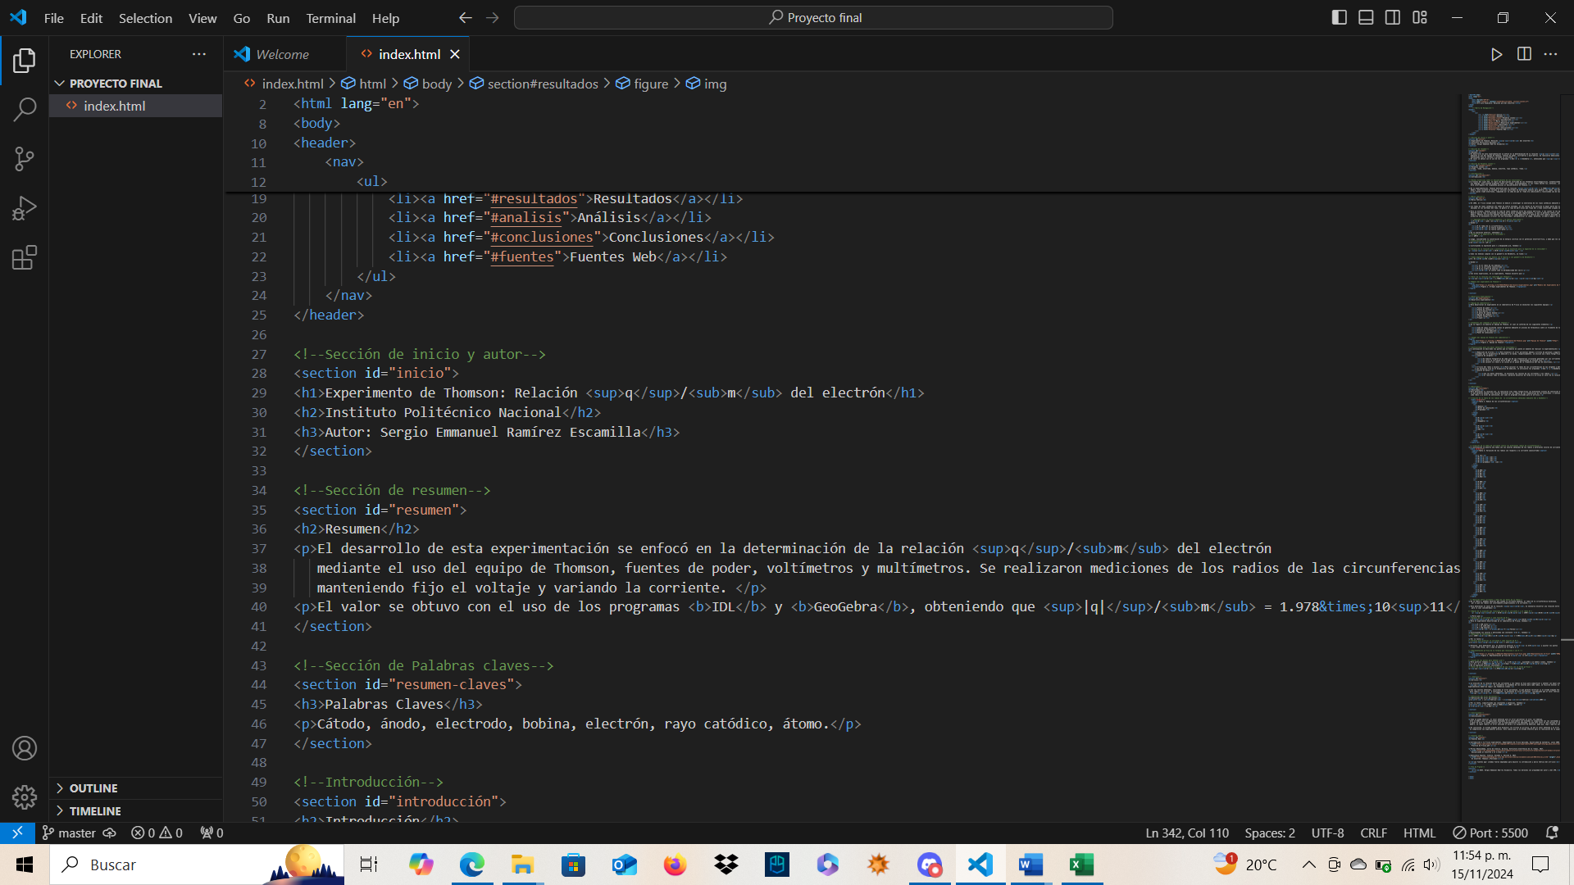This screenshot has height=885, width=1574.
Task: Toggle the bottom panel visibility
Action: coord(1366,16)
